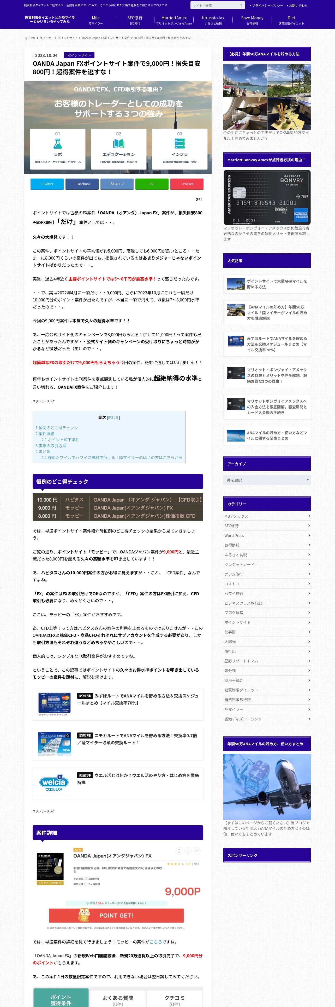Focus the site search input field
This screenshot has height=1007, width=335.
tap(214, 5)
